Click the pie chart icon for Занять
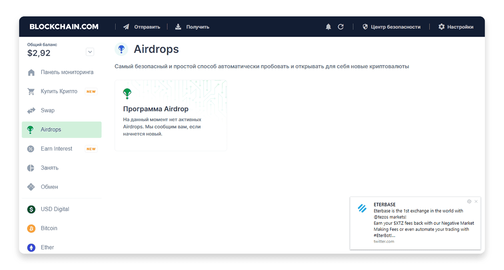The width and height of the screenshot is (504, 270). pos(31,168)
